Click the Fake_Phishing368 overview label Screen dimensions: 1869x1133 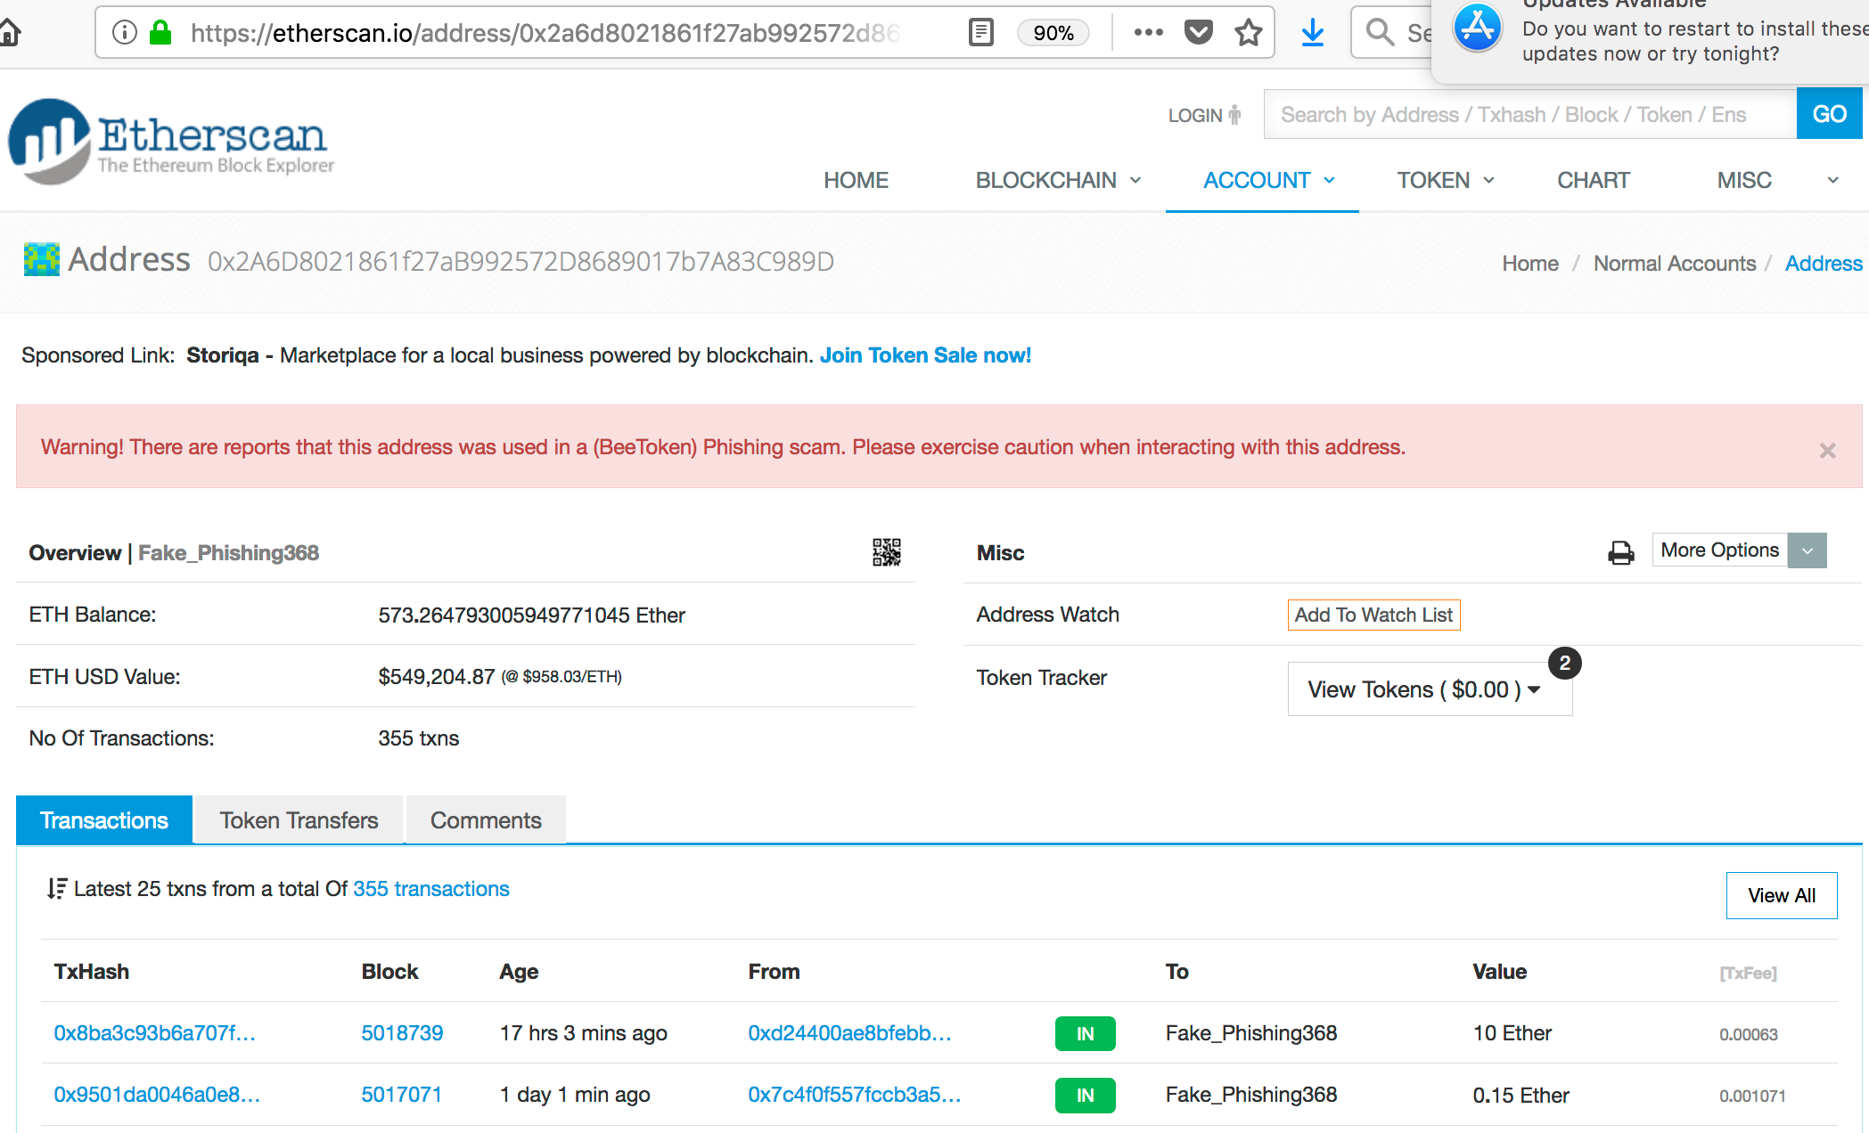(x=228, y=553)
